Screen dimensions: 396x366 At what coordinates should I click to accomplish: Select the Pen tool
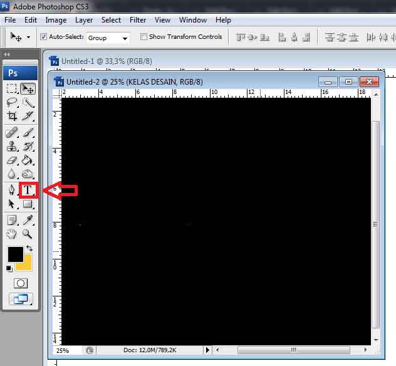[12, 190]
